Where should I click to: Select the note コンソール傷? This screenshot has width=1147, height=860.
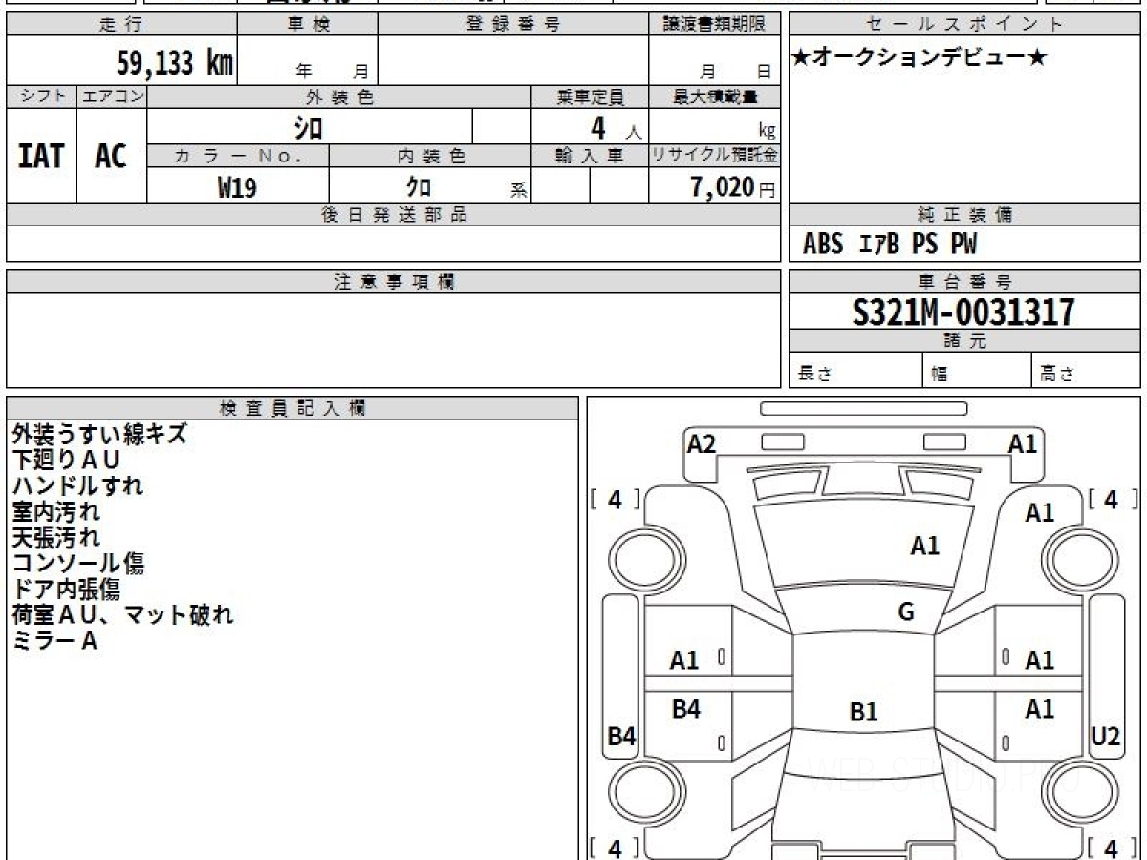(x=78, y=563)
